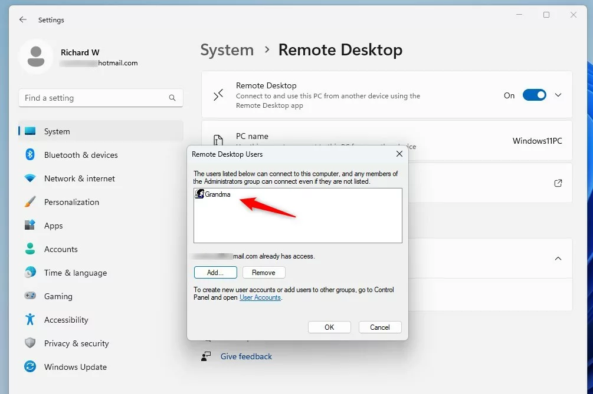
Task: Open the User Accounts link
Action: click(x=260, y=297)
